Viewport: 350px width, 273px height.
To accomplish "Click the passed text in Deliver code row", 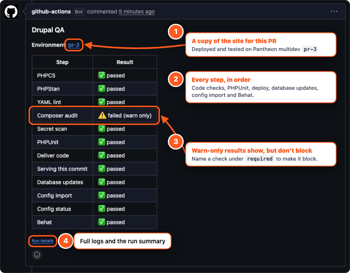I will click(116, 155).
